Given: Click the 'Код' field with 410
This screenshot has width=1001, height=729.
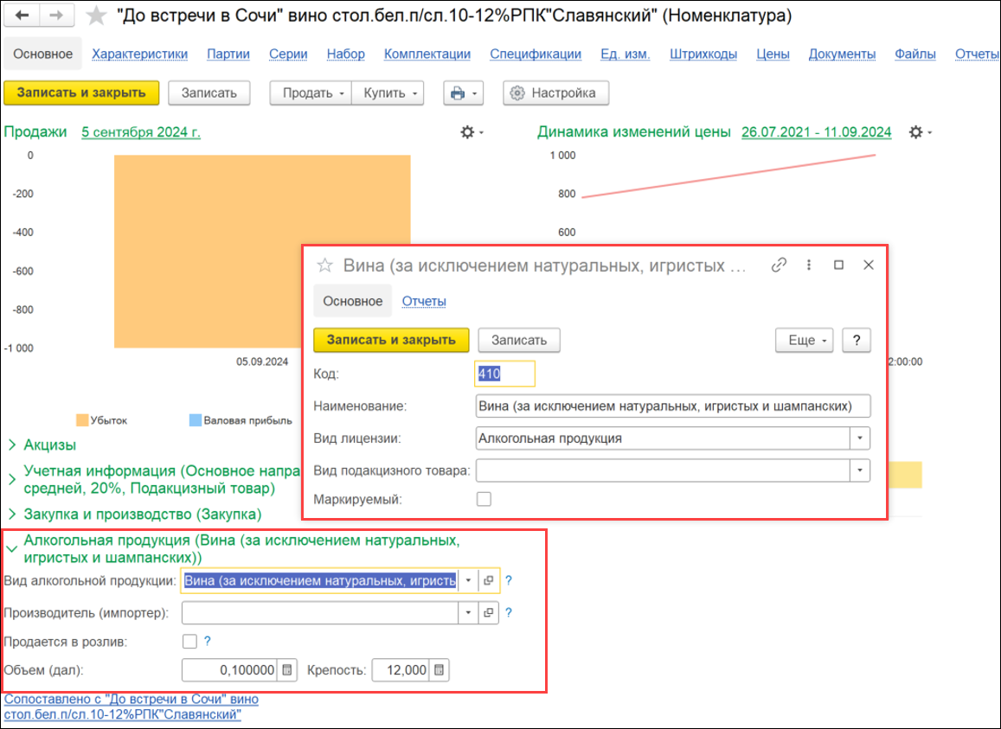Looking at the screenshot, I should 504,374.
